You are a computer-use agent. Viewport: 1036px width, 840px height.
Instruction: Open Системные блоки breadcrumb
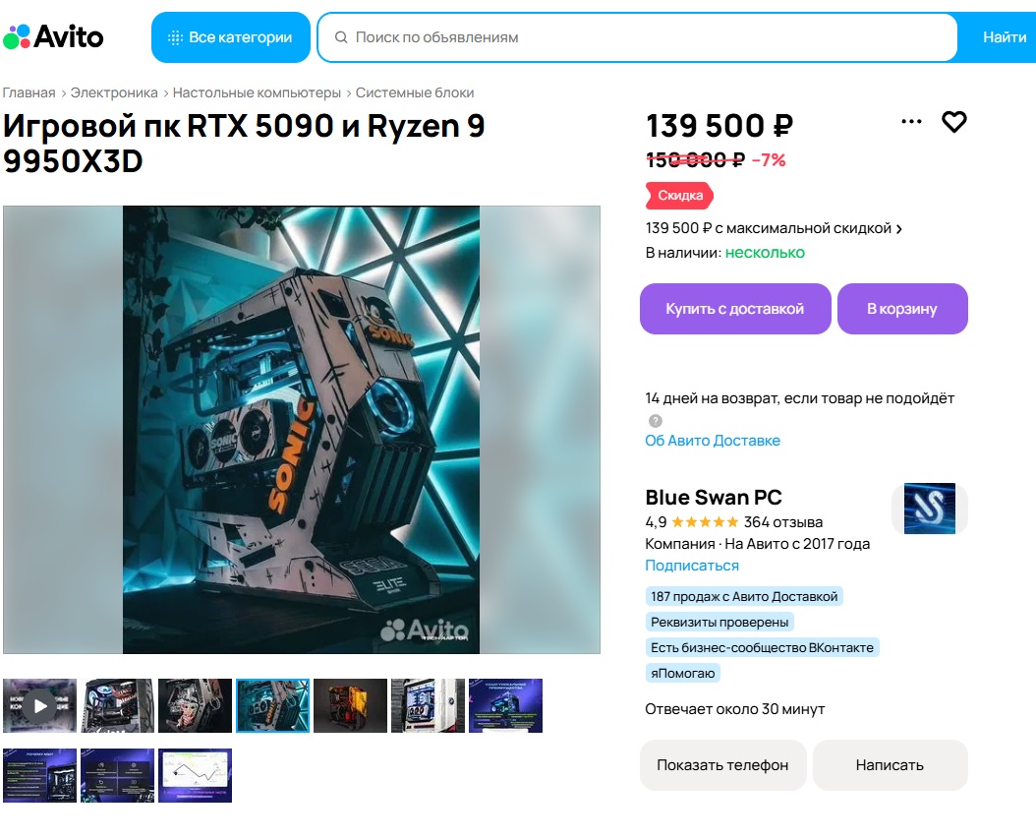click(x=415, y=92)
